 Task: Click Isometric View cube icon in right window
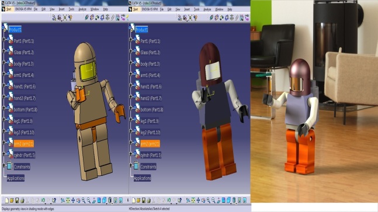pos(228,200)
